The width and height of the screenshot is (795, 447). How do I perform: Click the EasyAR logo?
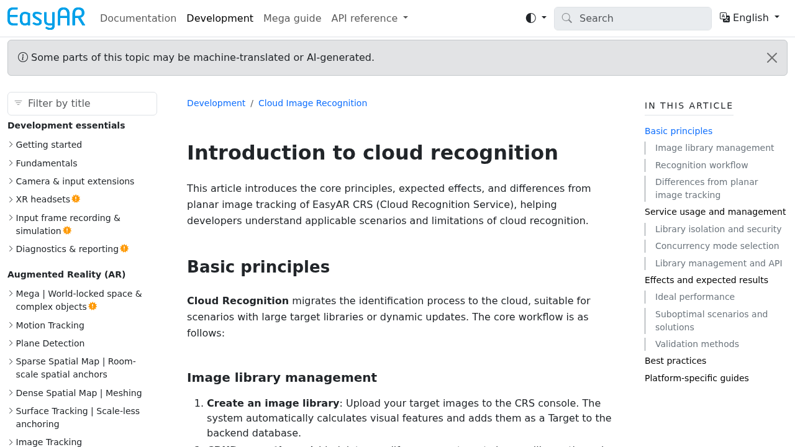46,18
